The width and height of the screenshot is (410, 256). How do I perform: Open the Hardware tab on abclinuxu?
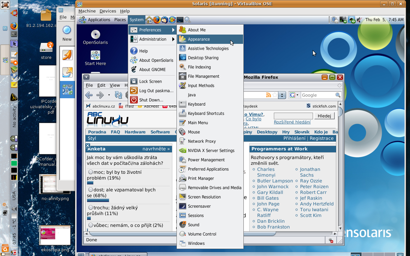(135, 132)
